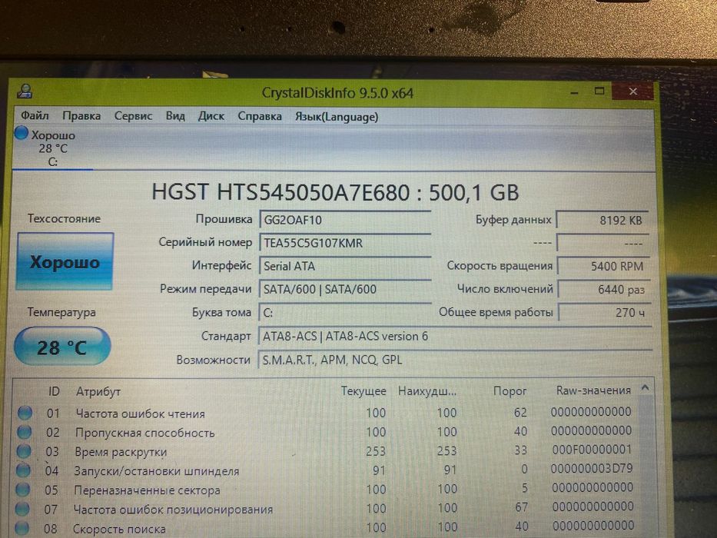Click the scroll-up arrow of attribute list
This screenshot has width=717, height=538.
(645, 388)
